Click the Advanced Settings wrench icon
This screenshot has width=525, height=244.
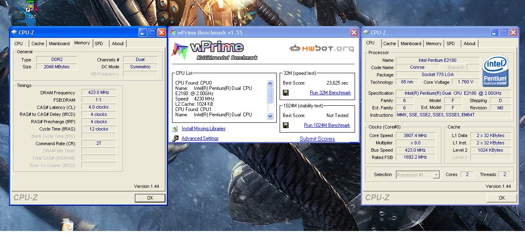tap(175, 138)
